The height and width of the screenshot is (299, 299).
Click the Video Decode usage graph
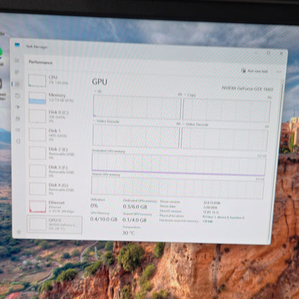pos(224,139)
